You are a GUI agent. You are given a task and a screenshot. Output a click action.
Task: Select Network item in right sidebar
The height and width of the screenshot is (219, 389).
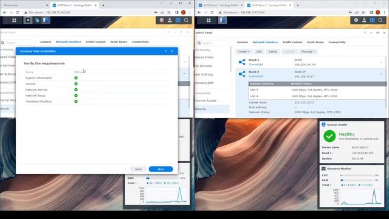click(212, 109)
